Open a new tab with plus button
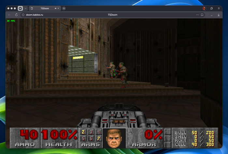 (x=64, y=8)
